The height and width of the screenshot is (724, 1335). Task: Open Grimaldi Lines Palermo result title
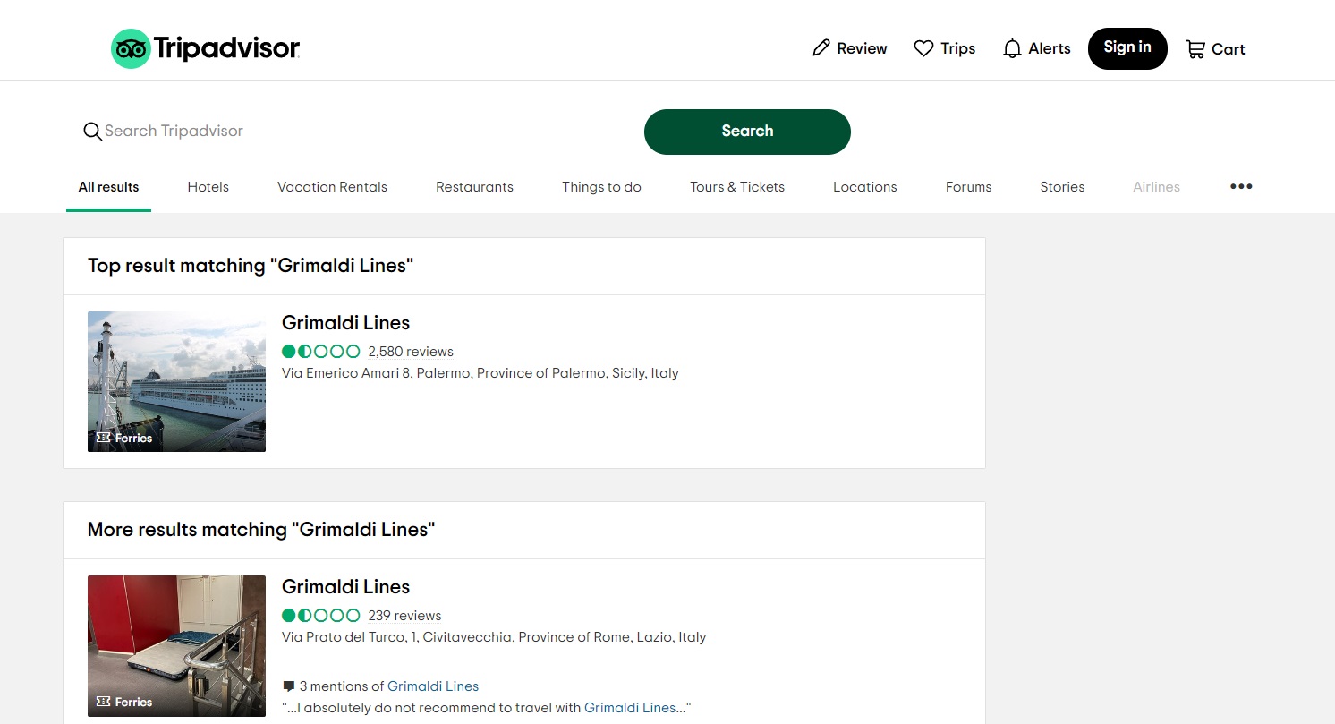click(x=345, y=323)
